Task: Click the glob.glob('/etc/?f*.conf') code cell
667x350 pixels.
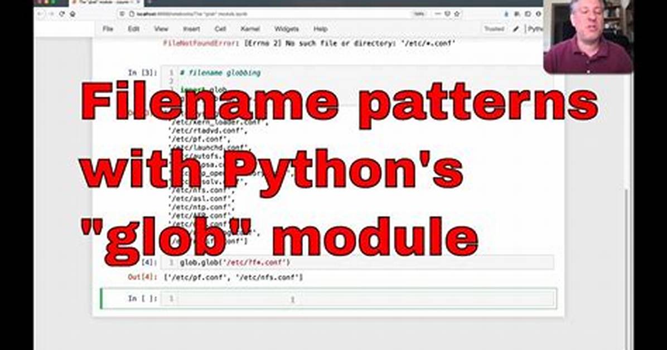Action: pyautogui.click(x=357, y=262)
